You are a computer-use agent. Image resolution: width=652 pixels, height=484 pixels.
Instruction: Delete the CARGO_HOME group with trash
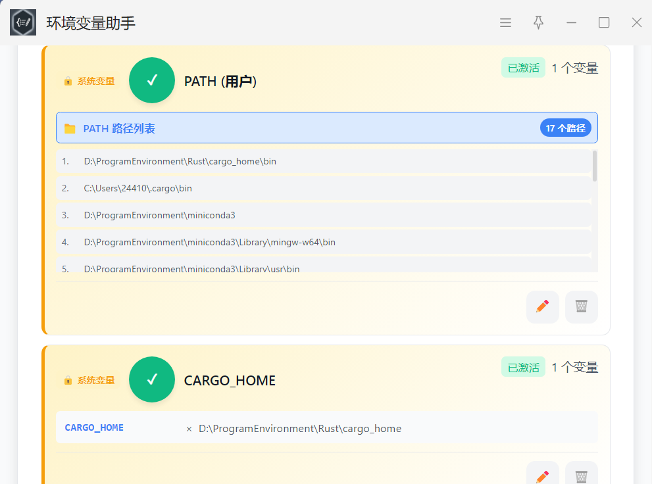[582, 473]
